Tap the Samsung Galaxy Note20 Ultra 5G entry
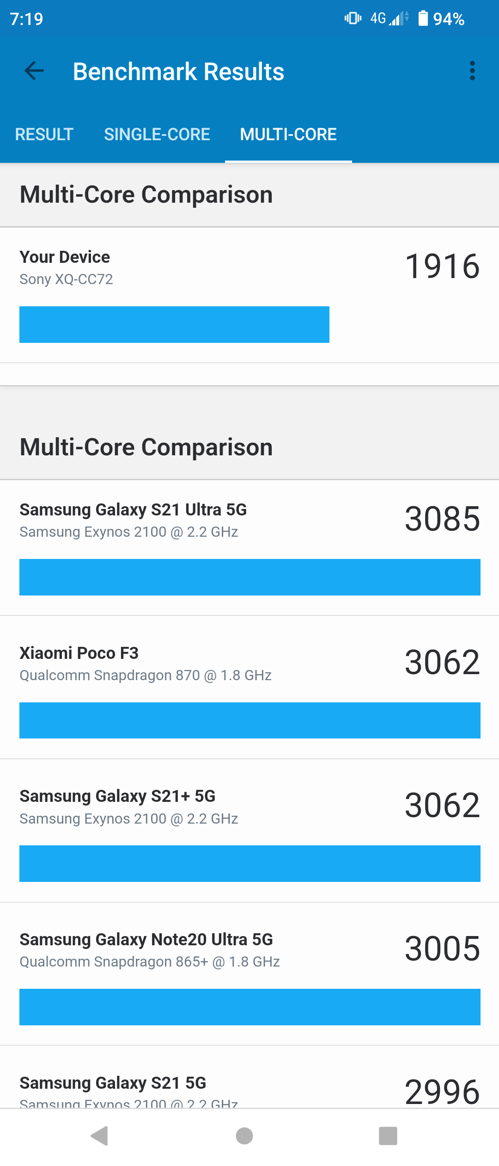 pyautogui.click(x=249, y=978)
